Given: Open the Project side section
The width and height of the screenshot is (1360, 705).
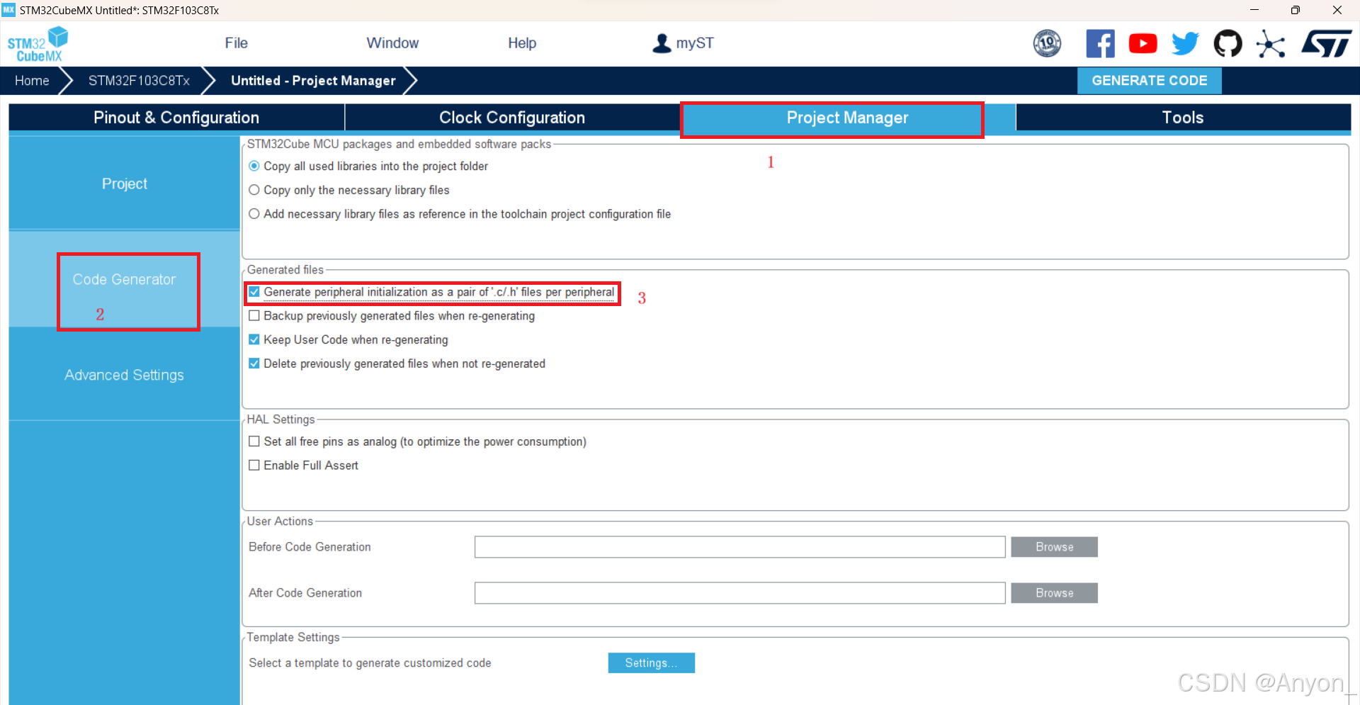Looking at the screenshot, I should tap(125, 184).
